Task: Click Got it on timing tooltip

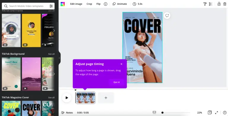Action: coord(116,82)
